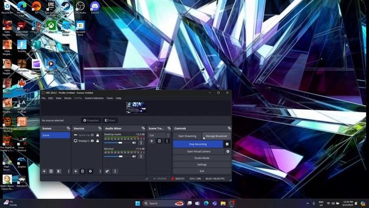369x208 pixels.
Task: Open the Help menu in OBS
Action: point(119,98)
